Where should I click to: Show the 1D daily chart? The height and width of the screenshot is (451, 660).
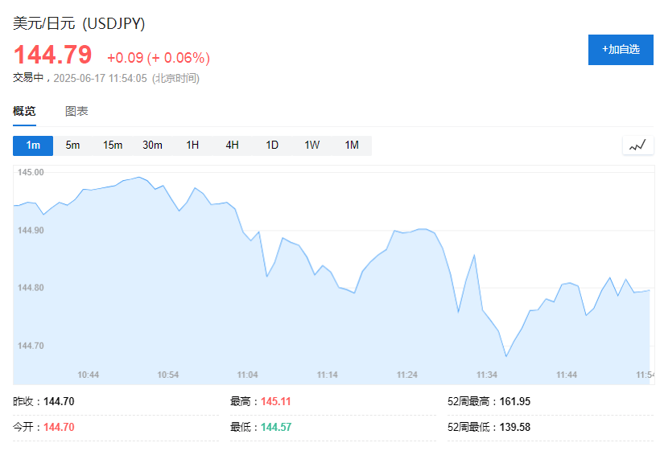272,146
